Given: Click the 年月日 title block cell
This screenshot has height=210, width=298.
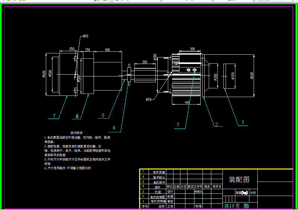Looking at the screenshot, I should [217, 187].
